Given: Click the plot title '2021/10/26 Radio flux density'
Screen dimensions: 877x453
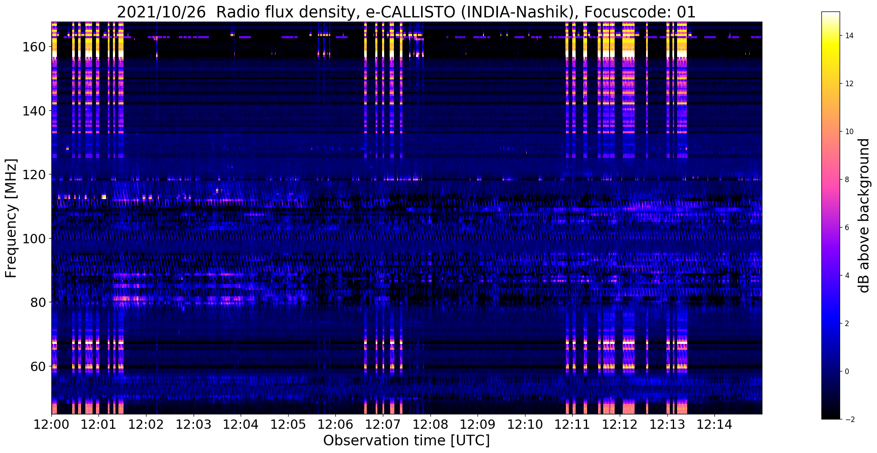Looking at the screenshot, I should (x=236, y=12).
